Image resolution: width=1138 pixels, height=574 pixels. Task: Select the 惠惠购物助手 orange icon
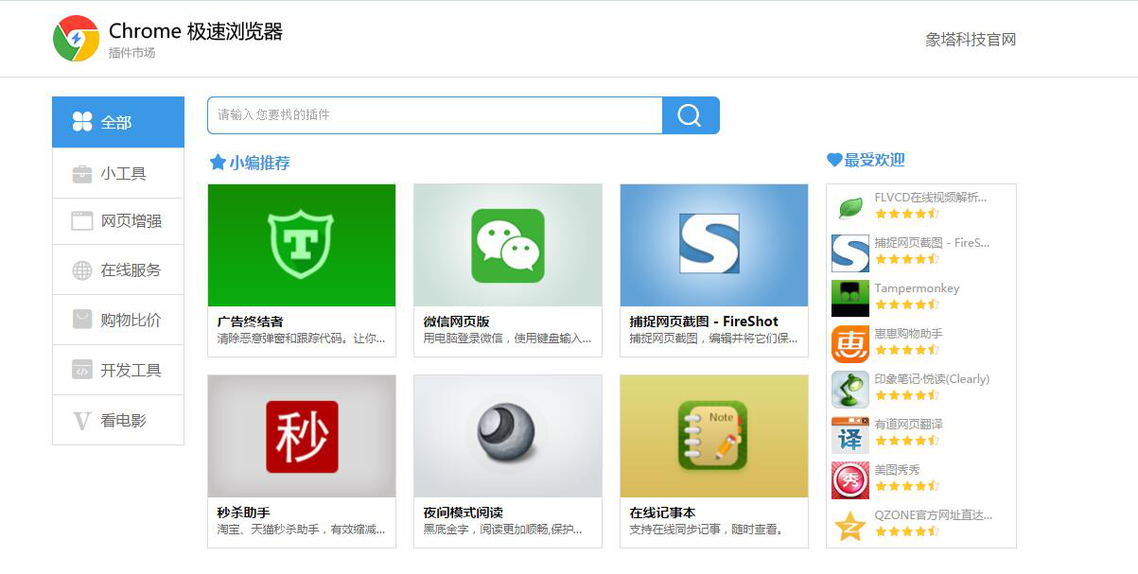[x=849, y=343]
